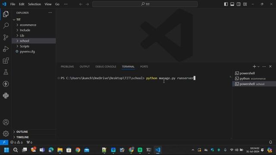
Task: Open the pyvenv.cfg file
Action: pos(34,52)
